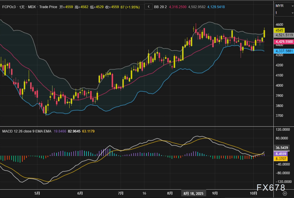Click the 8月 18, 2025 date marker
This screenshot has width=294, height=198.
[x=193, y=193]
